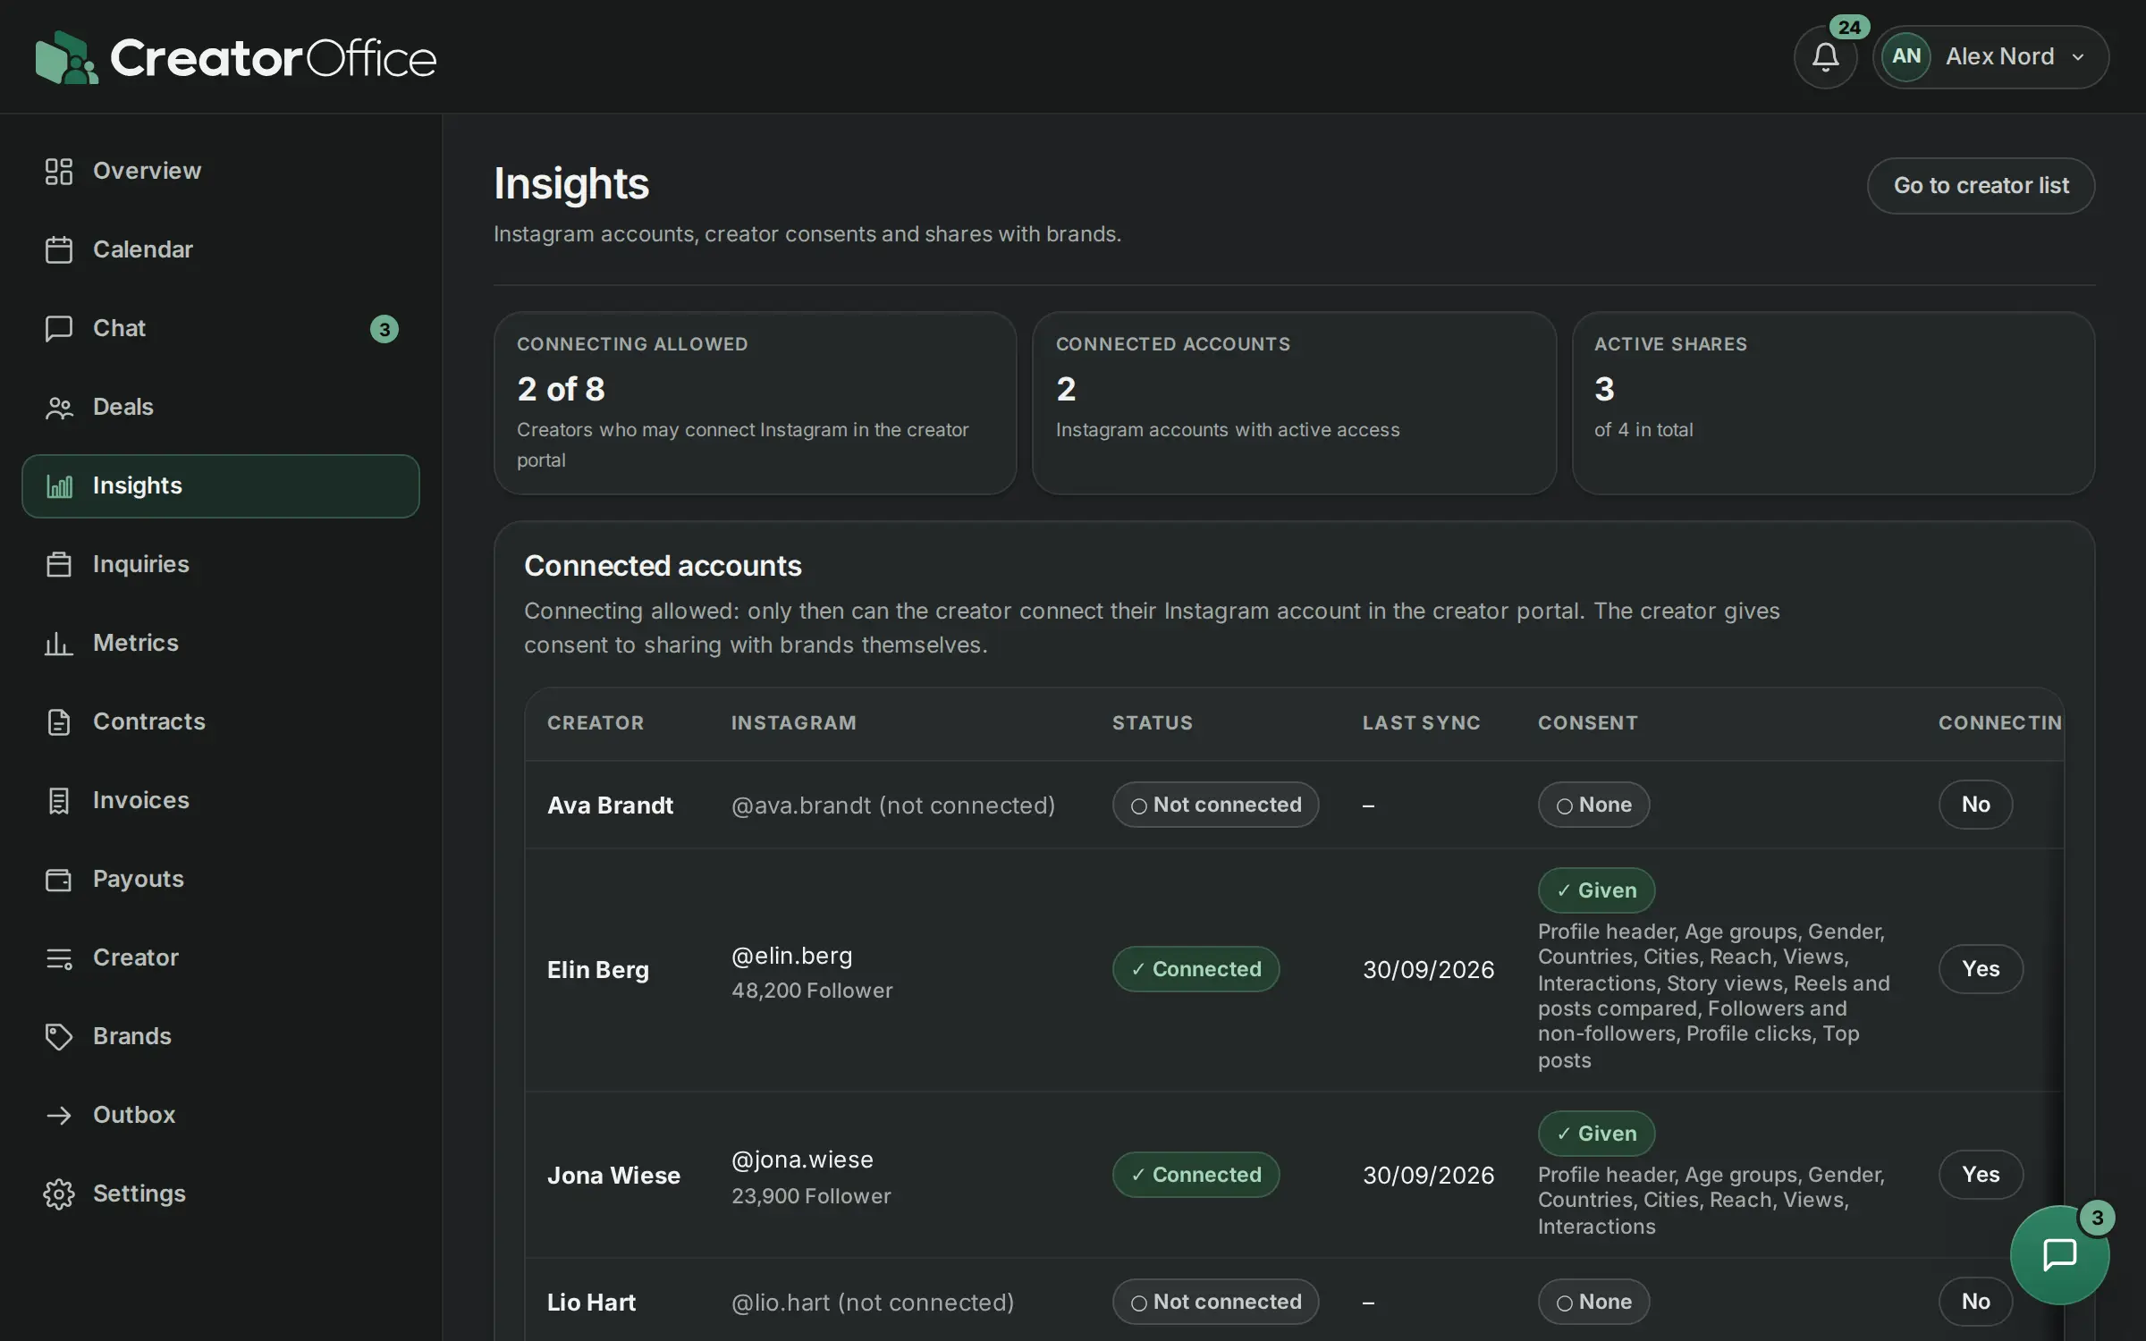Click the Given consent badge for Elin Berg

pyautogui.click(x=1596, y=890)
